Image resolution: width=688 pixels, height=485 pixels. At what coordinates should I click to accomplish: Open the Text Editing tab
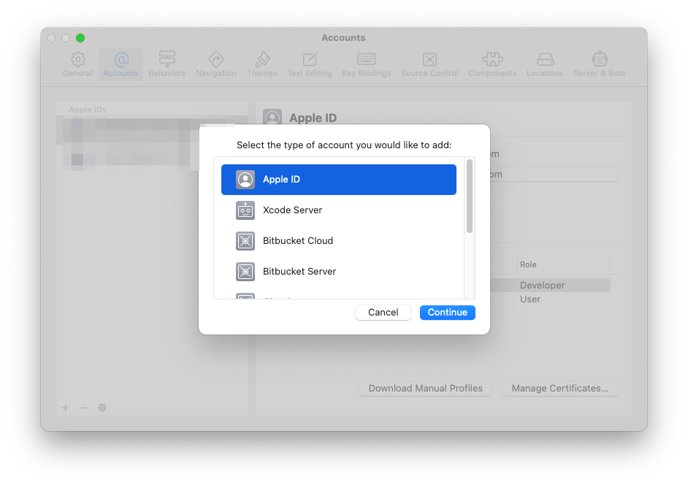coord(309,64)
